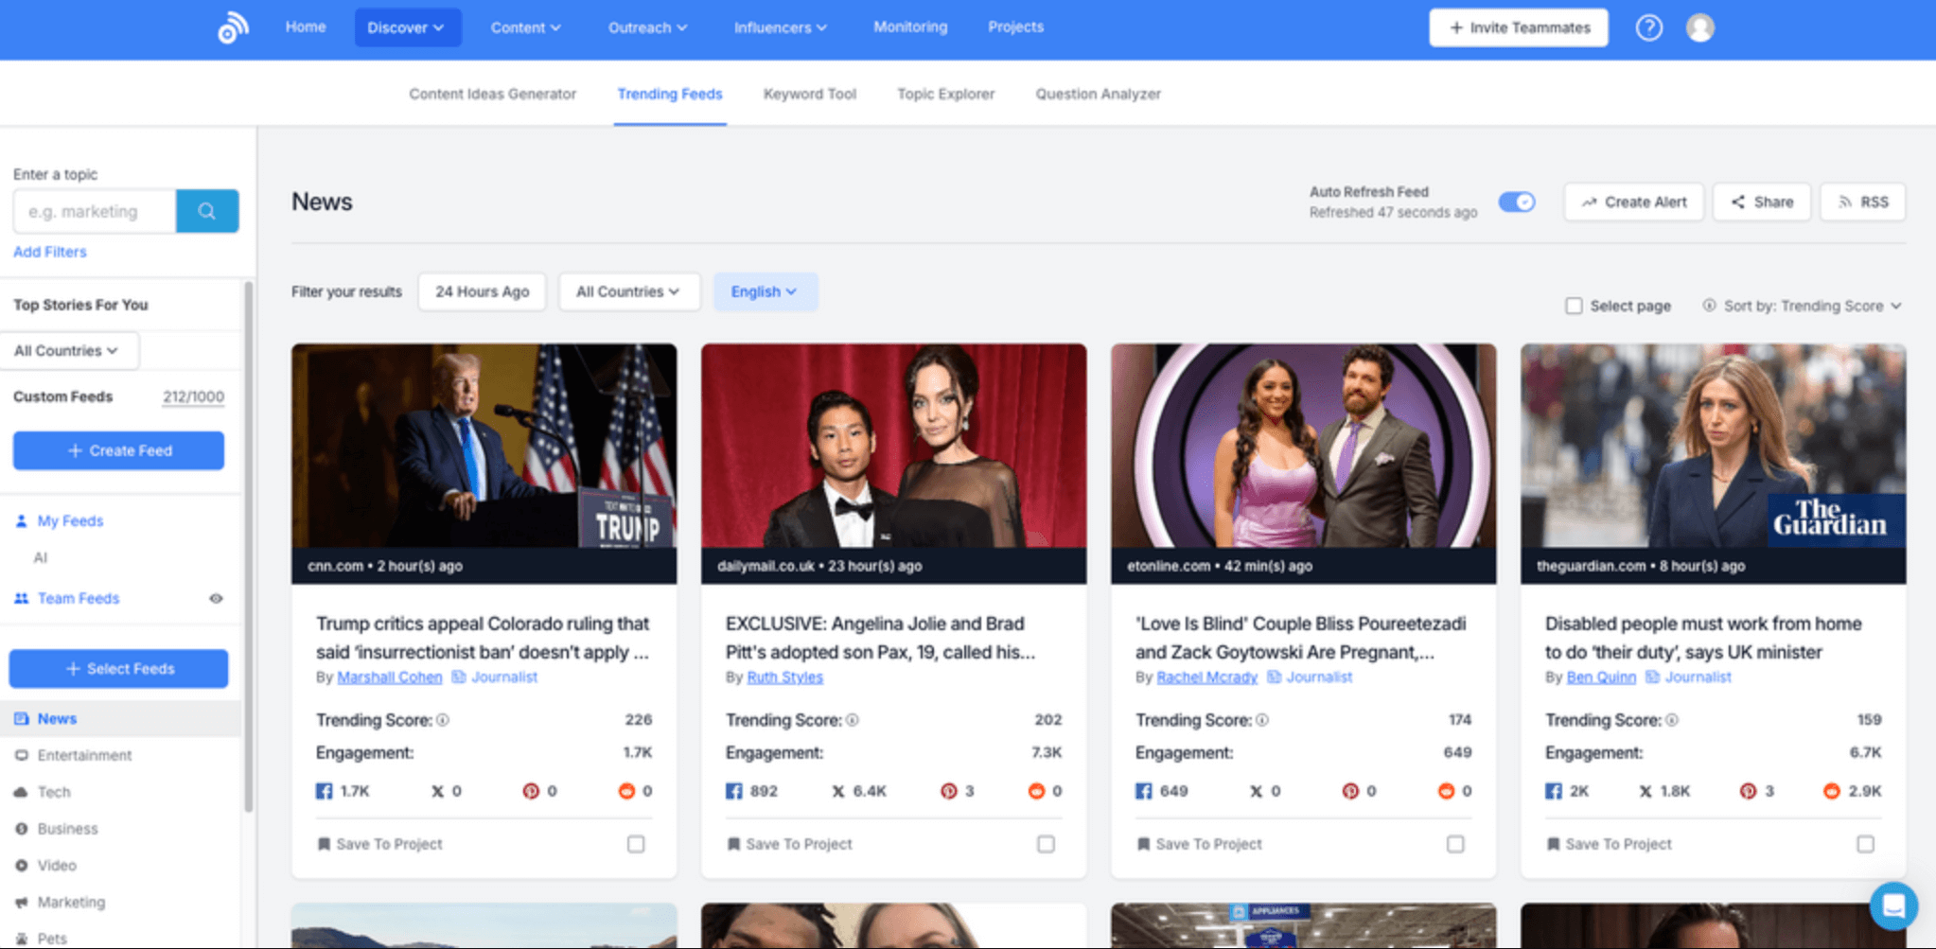Disable the Auto Refresh Feed toggle

1517,202
